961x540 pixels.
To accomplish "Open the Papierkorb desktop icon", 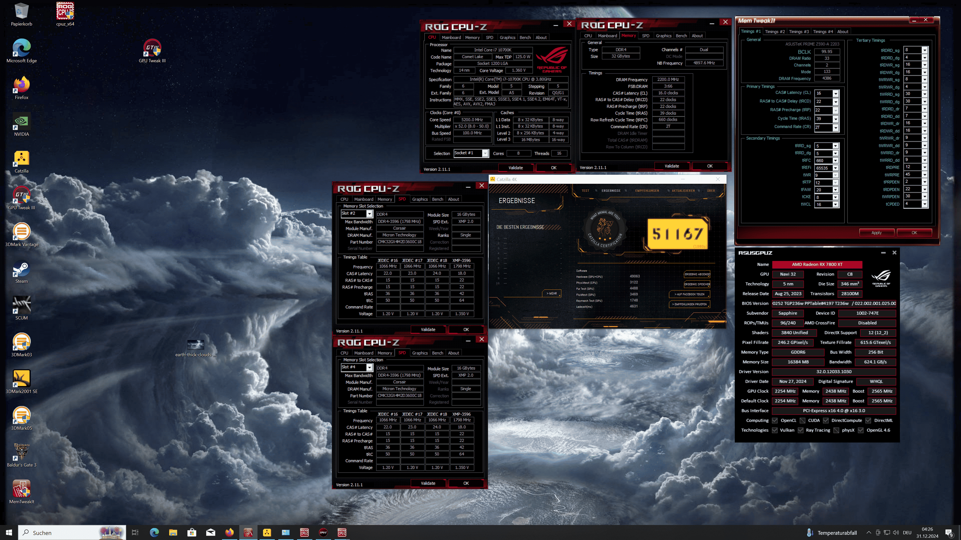I will pyautogui.click(x=21, y=14).
